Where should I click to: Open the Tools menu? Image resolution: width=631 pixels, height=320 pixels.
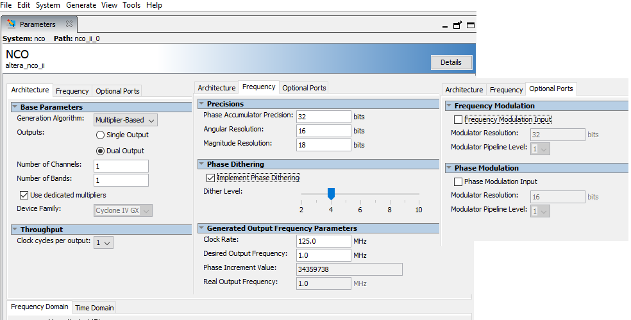click(131, 5)
